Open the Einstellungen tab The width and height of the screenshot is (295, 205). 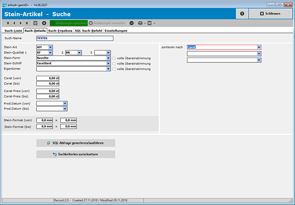pos(116,30)
